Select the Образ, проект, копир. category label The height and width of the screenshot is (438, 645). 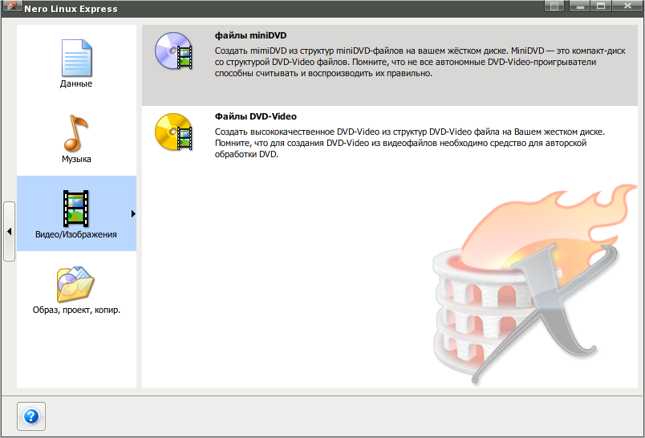click(76, 310)
